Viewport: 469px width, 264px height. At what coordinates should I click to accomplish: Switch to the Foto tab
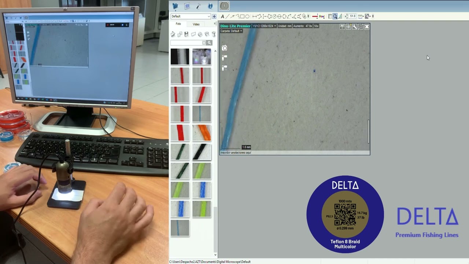click(x=178, y=24)
